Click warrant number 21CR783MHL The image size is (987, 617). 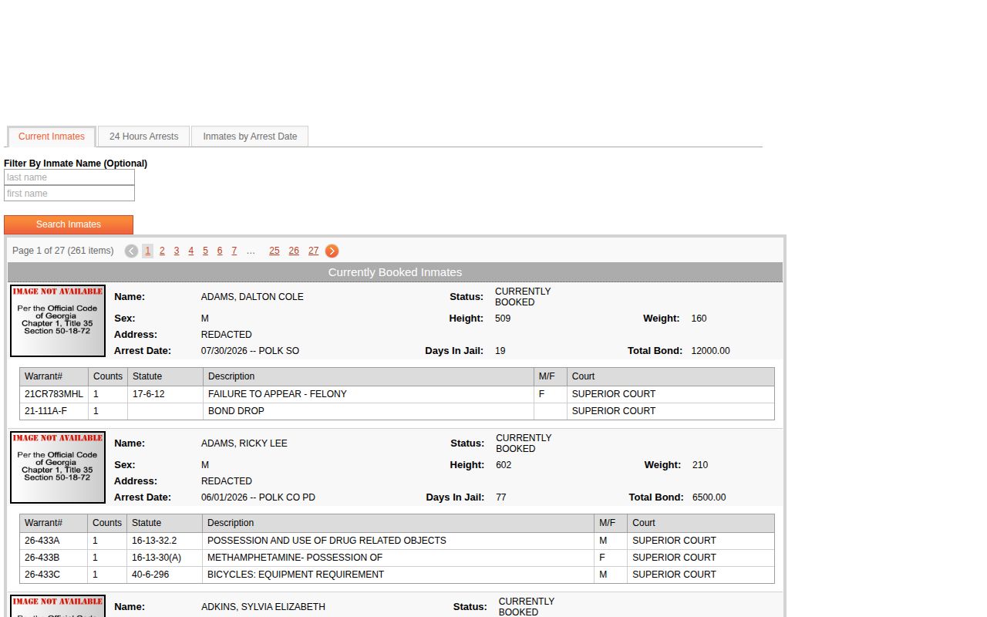click(x=54, y=394)
